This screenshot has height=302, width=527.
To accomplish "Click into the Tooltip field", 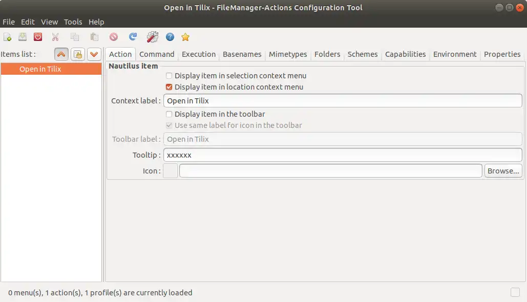I will pyautogui.click(x=343, y=155).
